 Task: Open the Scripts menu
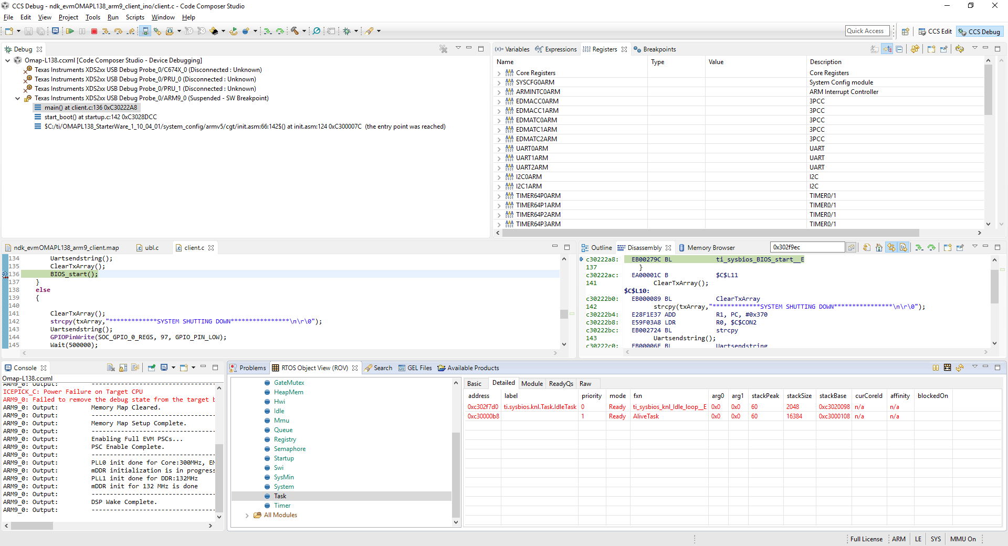[x=135, y=17]
